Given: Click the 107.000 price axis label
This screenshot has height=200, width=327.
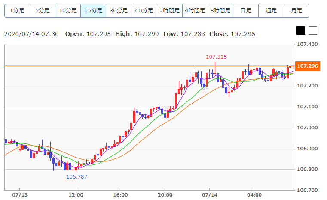Looking at the screenshot, I should tap(307, 128).
